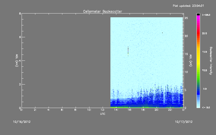Image resolution: width=216 pixels, height=135 pixels.
Task: Click the '14:' tick on the UTC axis
Action: click(x=116, y=110)
